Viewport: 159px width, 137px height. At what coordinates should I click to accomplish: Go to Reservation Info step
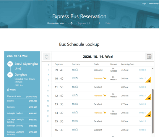pos(55,23)
